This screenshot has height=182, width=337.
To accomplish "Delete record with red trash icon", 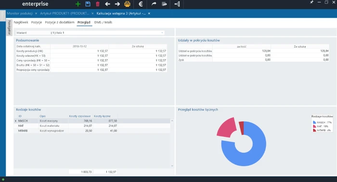I will (98, 4).
